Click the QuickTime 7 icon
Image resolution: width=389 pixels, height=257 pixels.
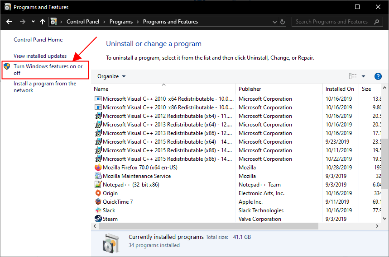pos(98,202)
